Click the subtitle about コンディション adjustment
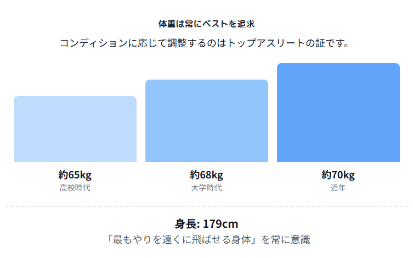This screenshot has width=413, height=258. 205,43
